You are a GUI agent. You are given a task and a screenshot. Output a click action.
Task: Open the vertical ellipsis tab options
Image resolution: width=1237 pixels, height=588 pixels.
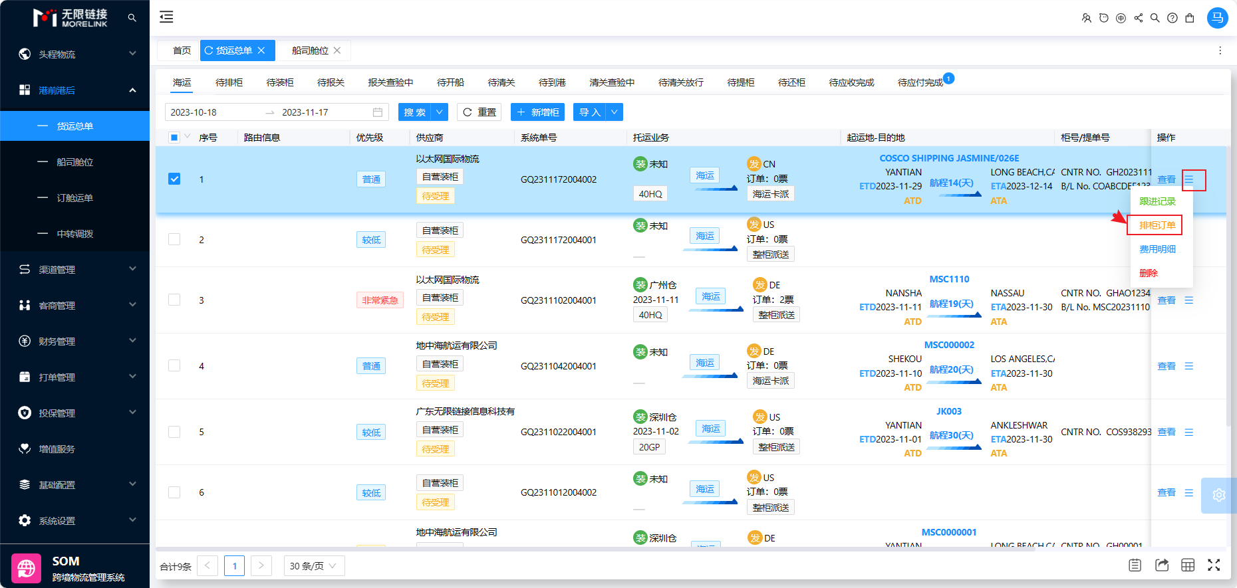coord(1220,50)
